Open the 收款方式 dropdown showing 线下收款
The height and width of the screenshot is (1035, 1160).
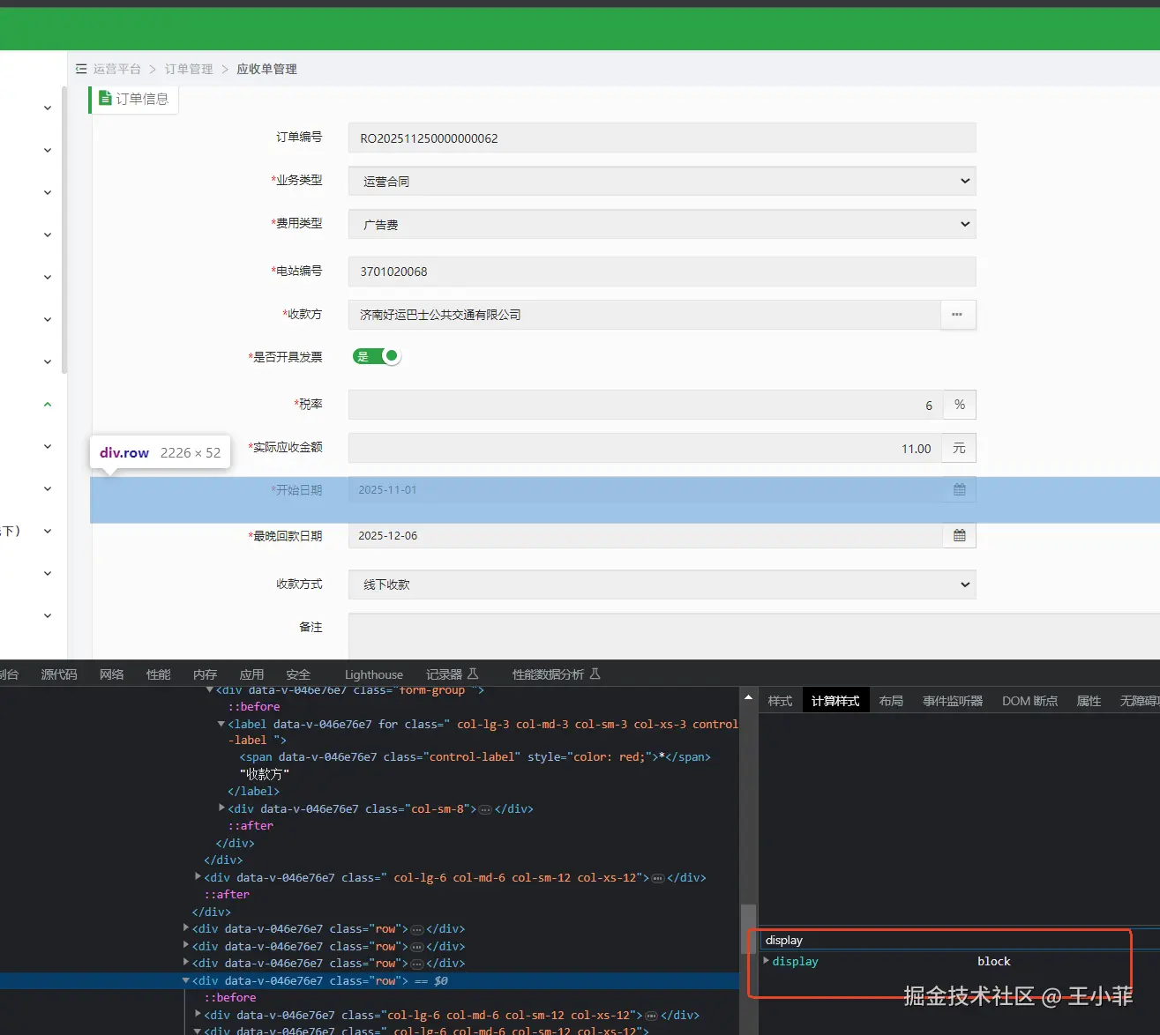[662, 585]
